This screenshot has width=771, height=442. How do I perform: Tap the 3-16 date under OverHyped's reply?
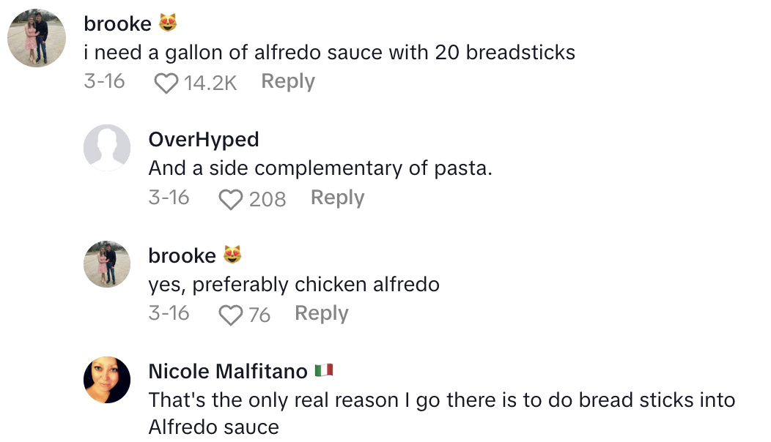(x=169, y=198)
